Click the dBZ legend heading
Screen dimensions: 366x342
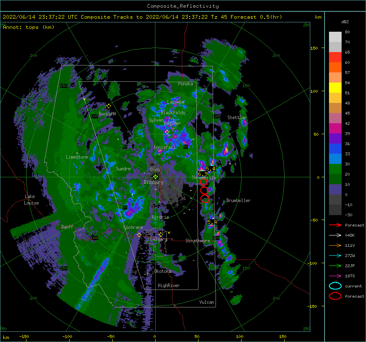(x=345, y=22)
